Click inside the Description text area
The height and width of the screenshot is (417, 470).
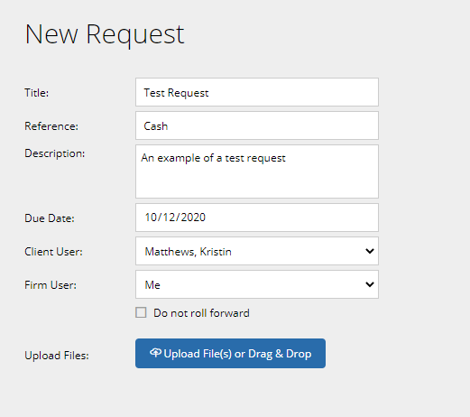257,171
